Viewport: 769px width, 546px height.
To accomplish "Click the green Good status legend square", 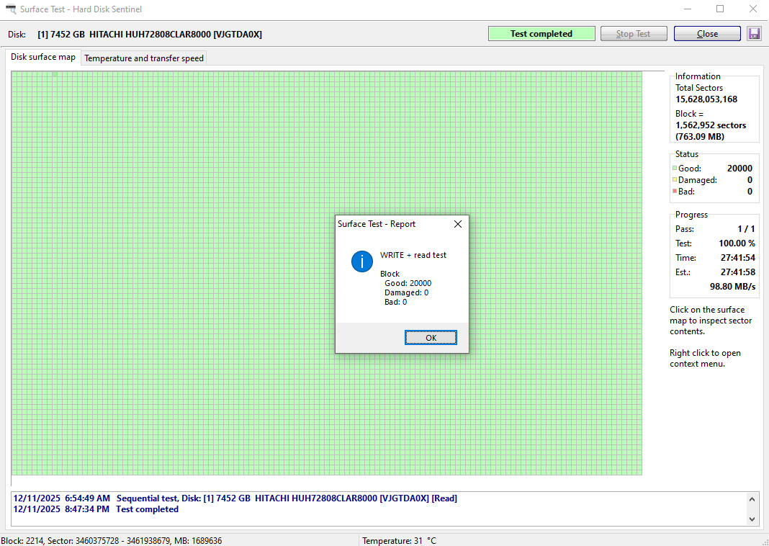I will 675,169.
